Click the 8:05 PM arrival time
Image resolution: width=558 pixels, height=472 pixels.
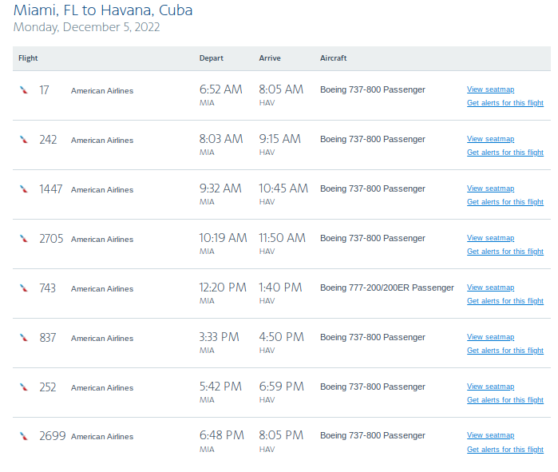281,435
